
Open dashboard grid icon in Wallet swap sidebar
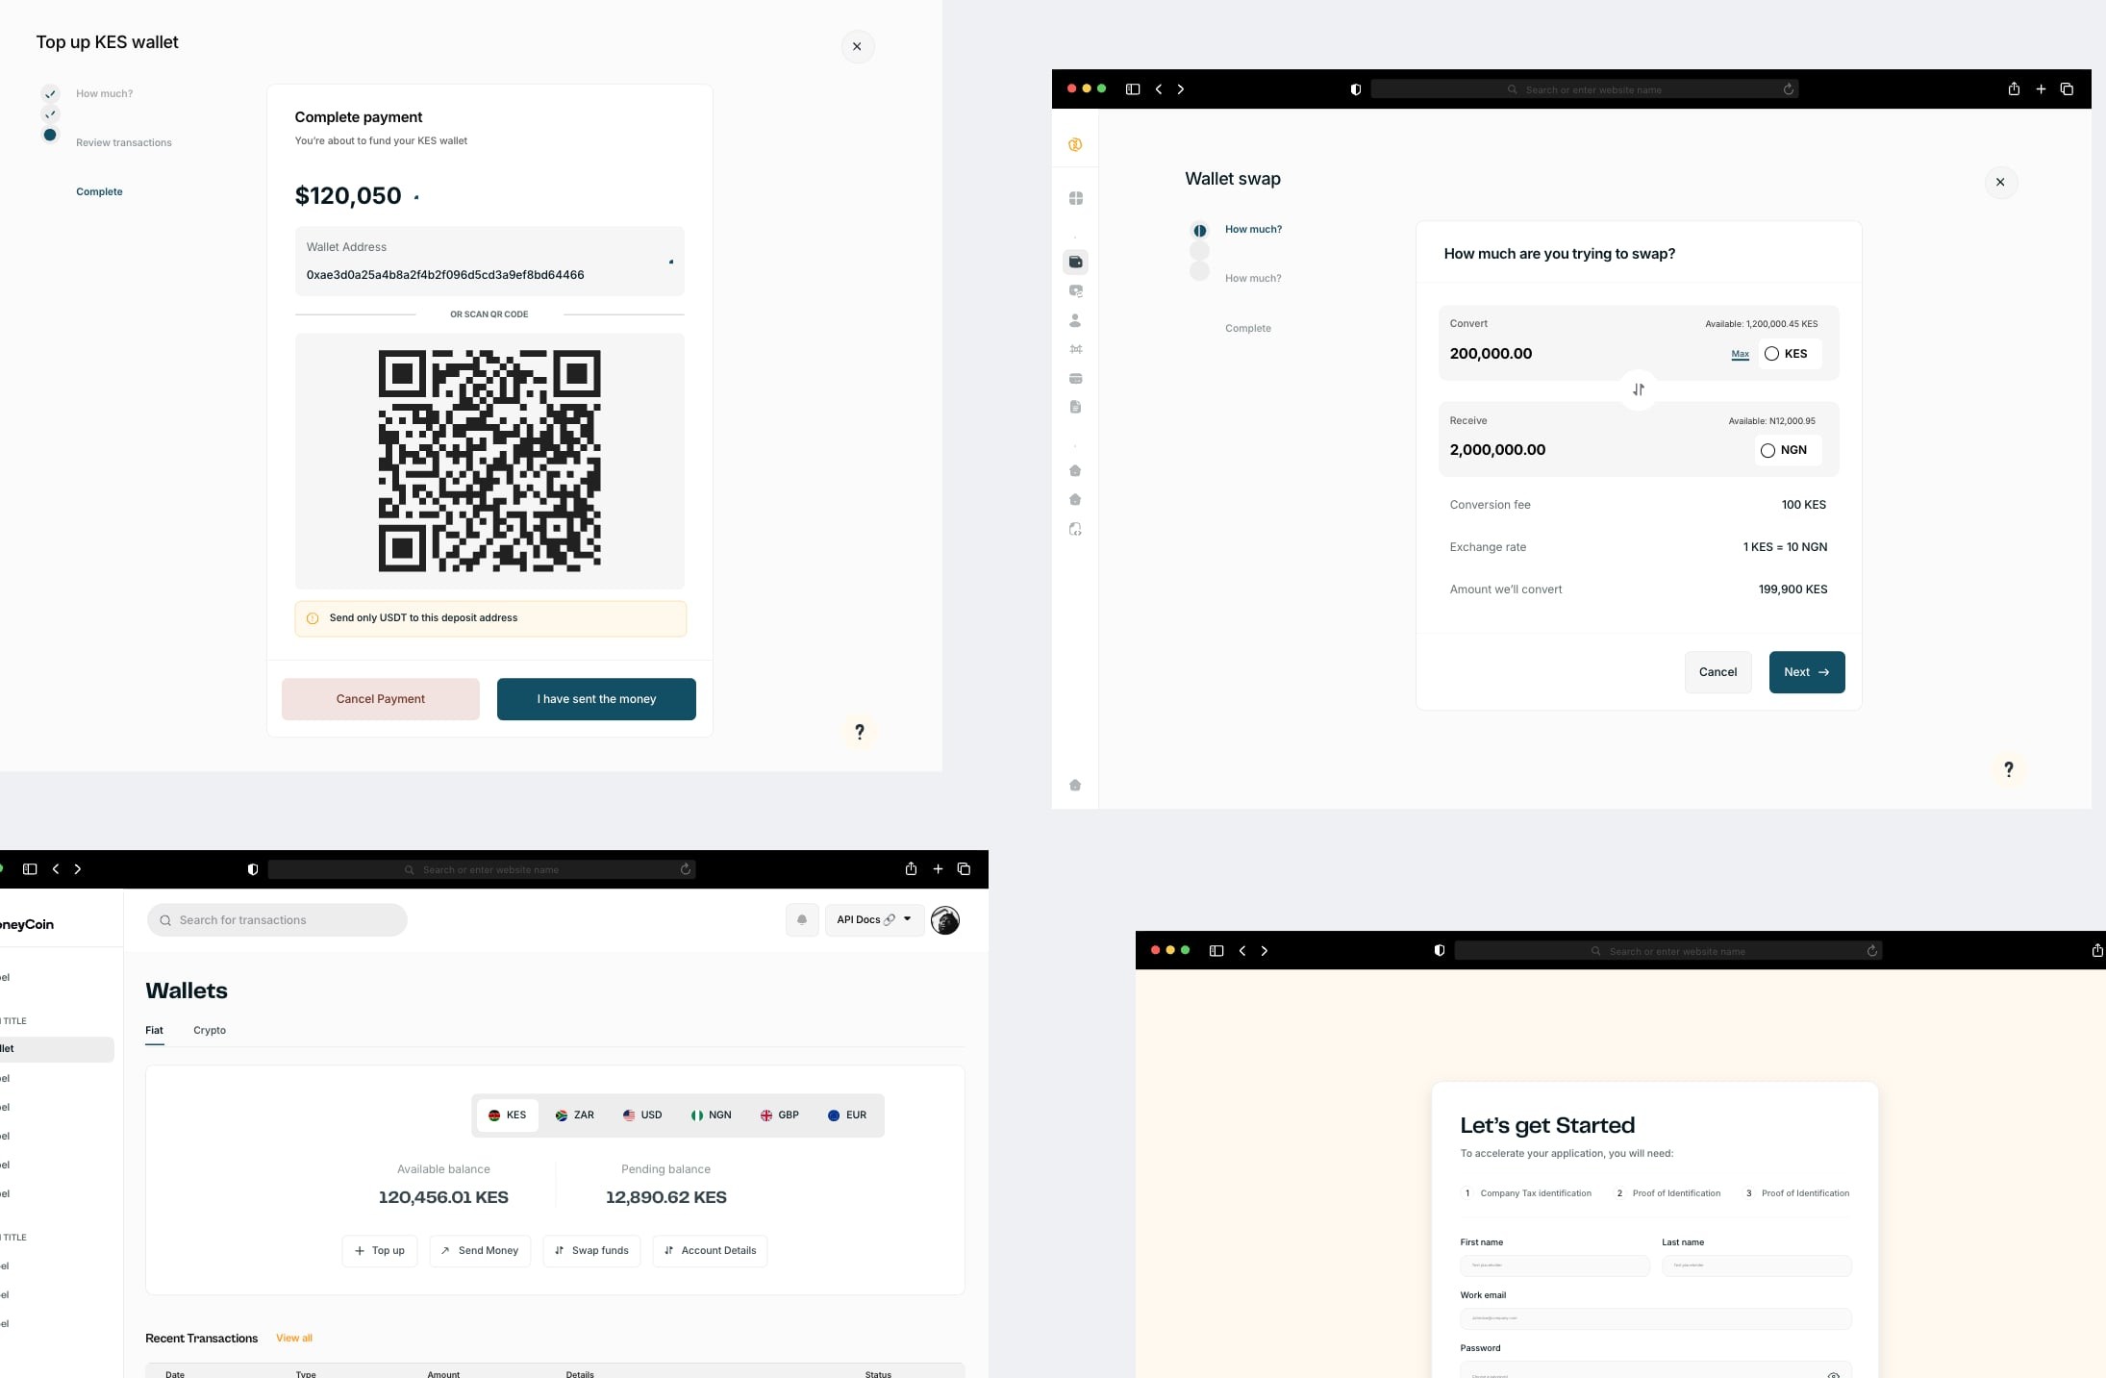(x=1076, y=198)
